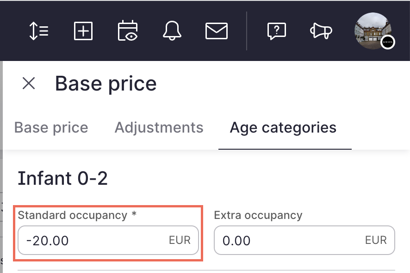Screen dimensions: 410x273
Task: Click the Standard occupancy label
Action: 77,215
